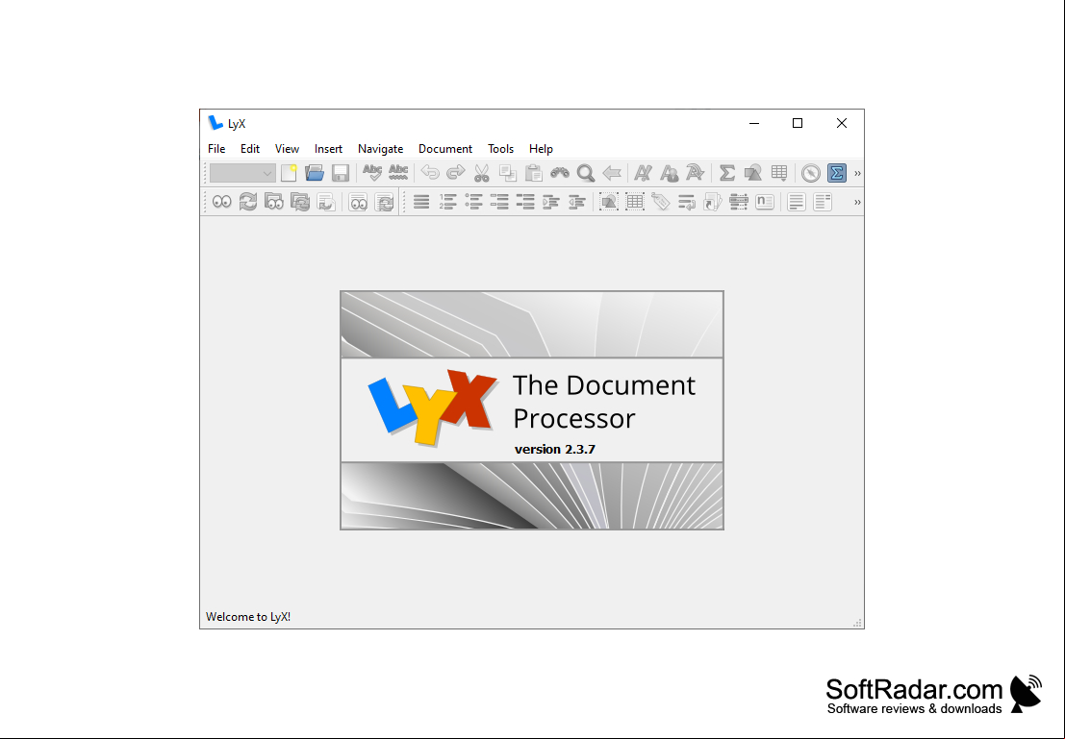Open the Edit menu
This screenshot has height=739, width=1065.
coord(250,149)
